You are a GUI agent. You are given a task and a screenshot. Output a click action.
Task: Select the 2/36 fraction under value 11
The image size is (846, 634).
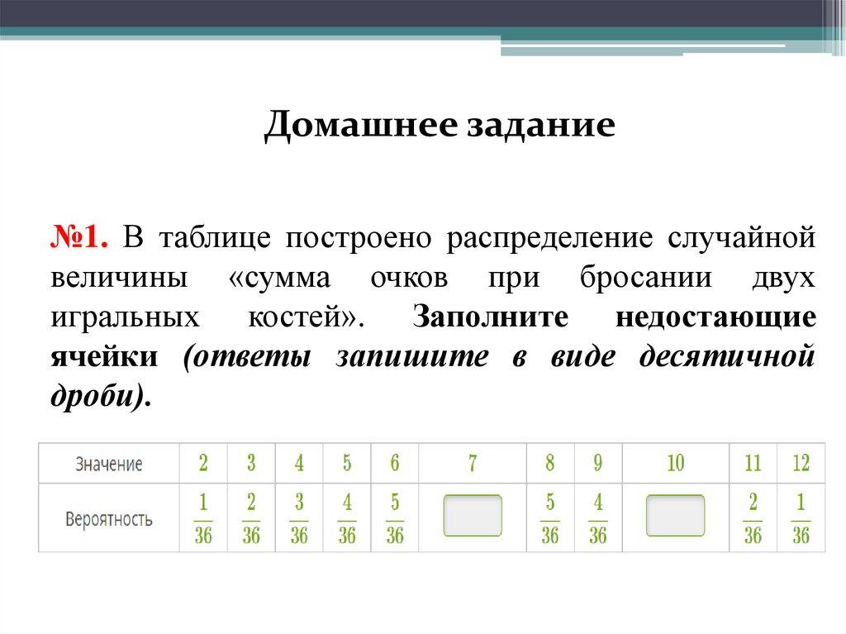click(753, 519)
